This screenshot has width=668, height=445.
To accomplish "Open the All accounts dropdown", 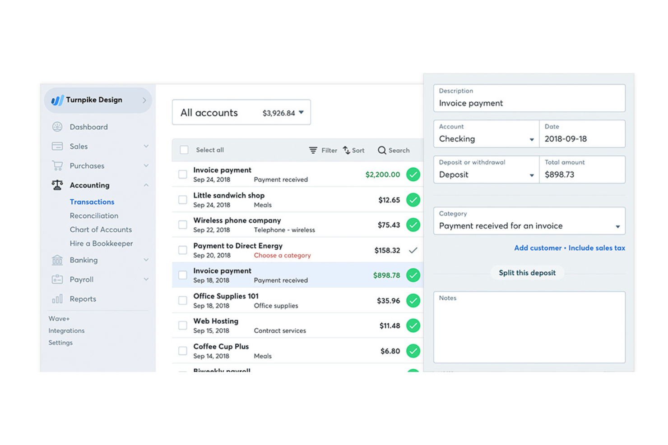I will click(x=302, y=112).
